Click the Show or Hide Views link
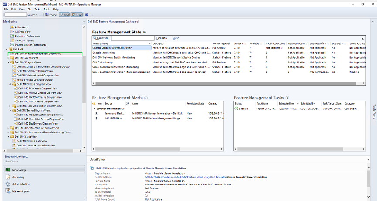The height and width of the screenshot is (201, 377). tap(17, 156)
